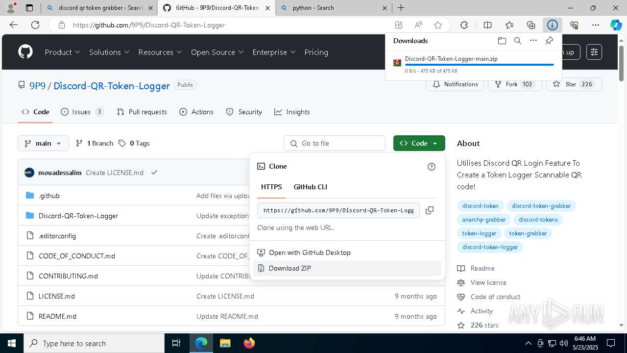Open clone help question mark icon
Viewport: 627px width, 353px height.
(432, 167)
